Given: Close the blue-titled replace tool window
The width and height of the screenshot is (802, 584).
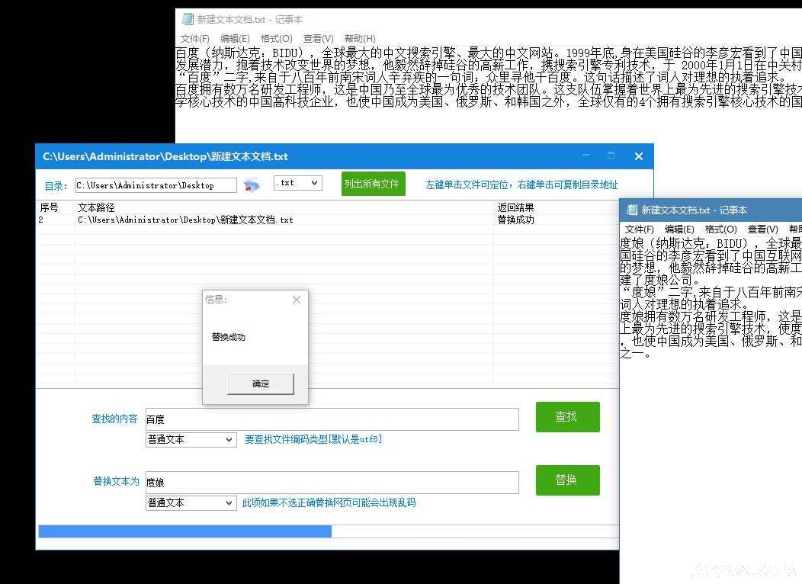Looking at the screenshot, I should (639, 156).
